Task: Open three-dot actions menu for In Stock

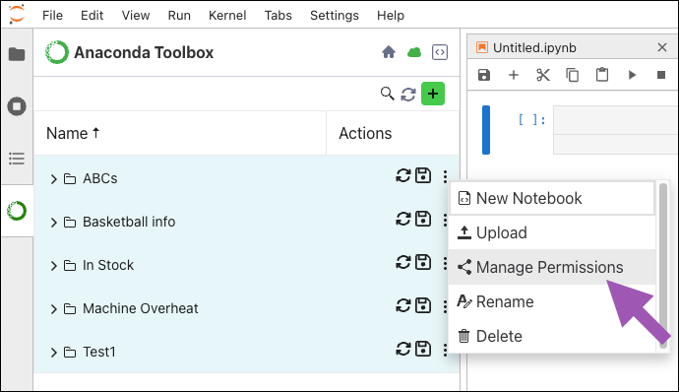Action: [x=445, y=263]
